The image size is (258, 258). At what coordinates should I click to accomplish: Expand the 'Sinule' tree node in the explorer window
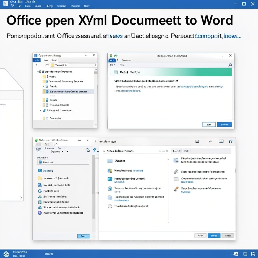[x=43, y=87]
